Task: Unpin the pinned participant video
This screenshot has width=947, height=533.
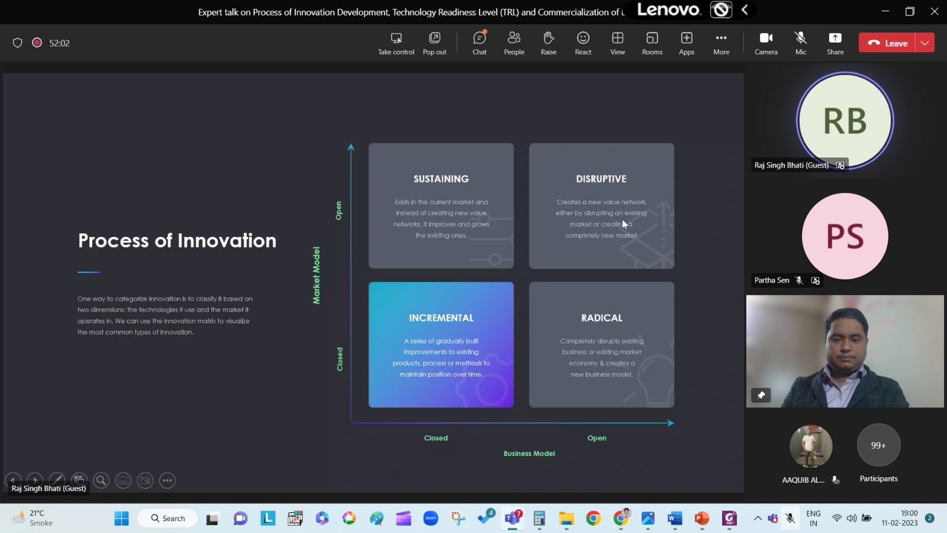Action: point(761,395)
